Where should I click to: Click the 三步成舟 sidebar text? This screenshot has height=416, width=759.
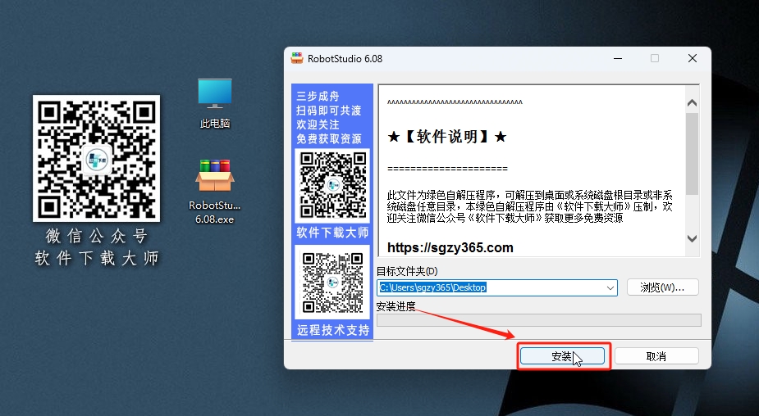coord(318,96)
